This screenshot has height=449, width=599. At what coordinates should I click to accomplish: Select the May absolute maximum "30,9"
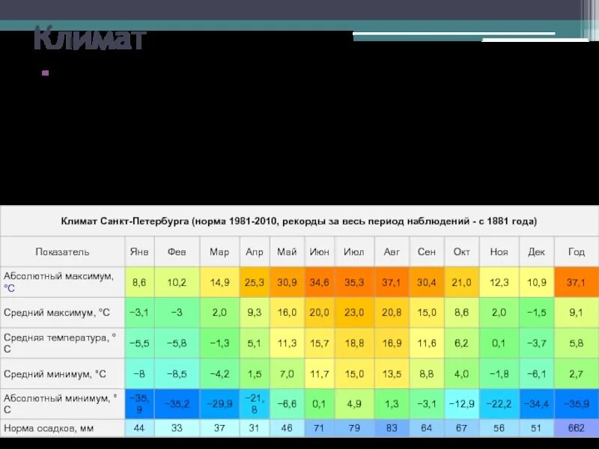coord(287,283)
